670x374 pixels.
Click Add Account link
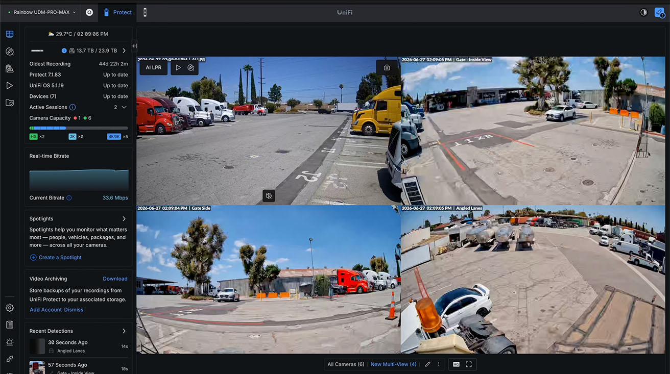coord(45,310)
